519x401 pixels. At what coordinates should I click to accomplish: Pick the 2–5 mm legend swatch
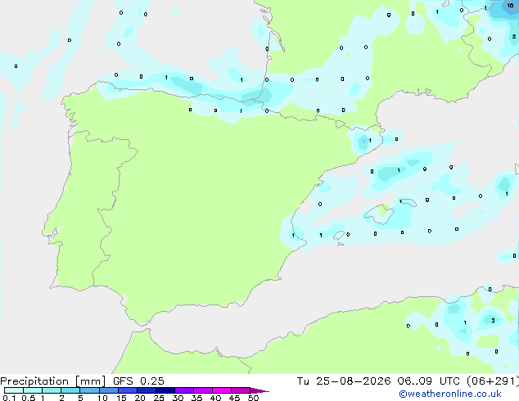[x=70, y=390]
